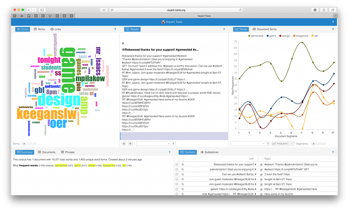This screenshot has height=211, width=349.
Task: Switch to the Cirrus word cloud tab
Action: click(23, 29)
